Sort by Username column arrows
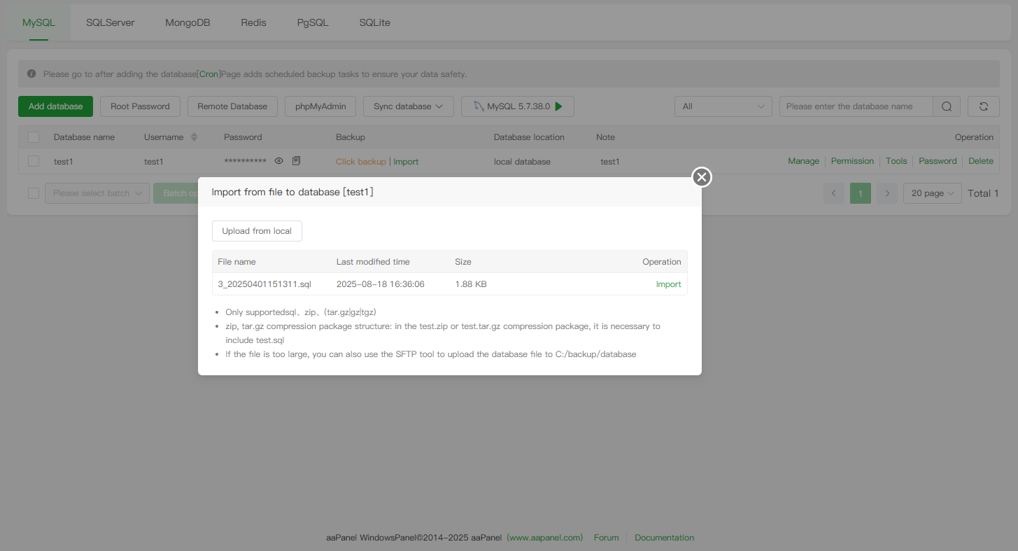The height and width of the screenshot is (551, 1018). click(194, 137)
